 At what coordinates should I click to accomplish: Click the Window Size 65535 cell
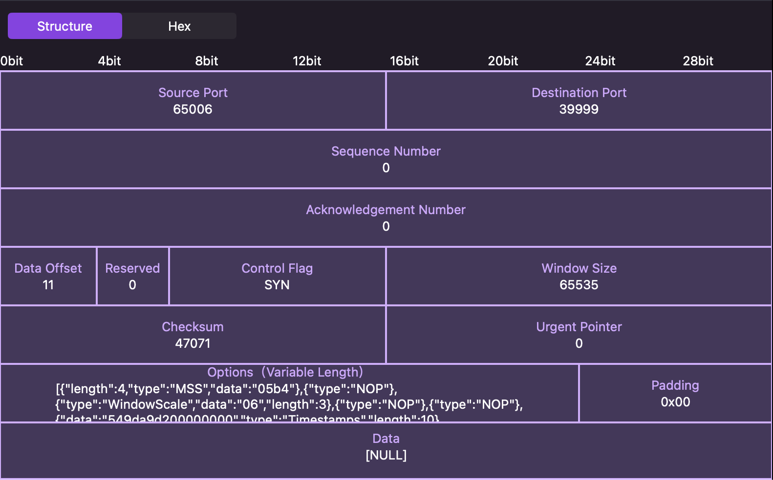pos(579,276)
